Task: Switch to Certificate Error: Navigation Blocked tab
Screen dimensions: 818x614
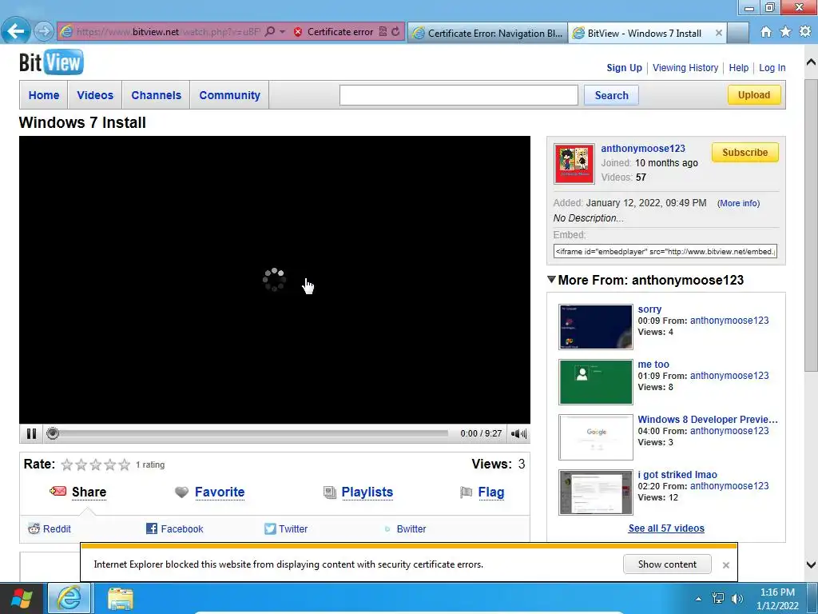Action: (x=487, y=33)
